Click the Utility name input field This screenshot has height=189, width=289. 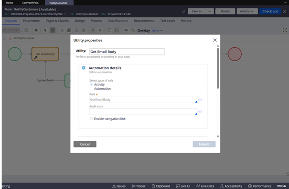(127, 52)
